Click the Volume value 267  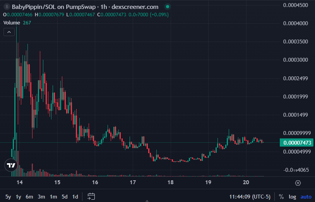pos(27,23)
